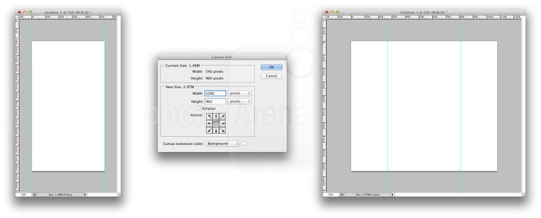Open the Canvas extension color dropdown
The height and width of the screenshot is (218, 541).
[222, 143]
